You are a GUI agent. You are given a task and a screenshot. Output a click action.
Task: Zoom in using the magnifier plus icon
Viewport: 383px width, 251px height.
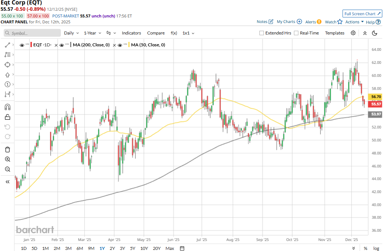click(7, 159)
